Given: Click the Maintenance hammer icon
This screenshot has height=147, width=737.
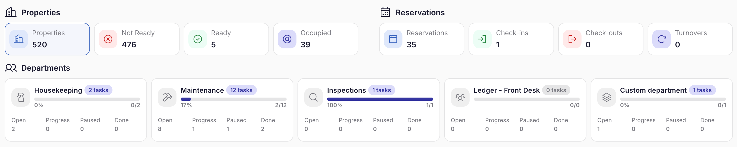Looking at the screenshot, I should (167, 98).
